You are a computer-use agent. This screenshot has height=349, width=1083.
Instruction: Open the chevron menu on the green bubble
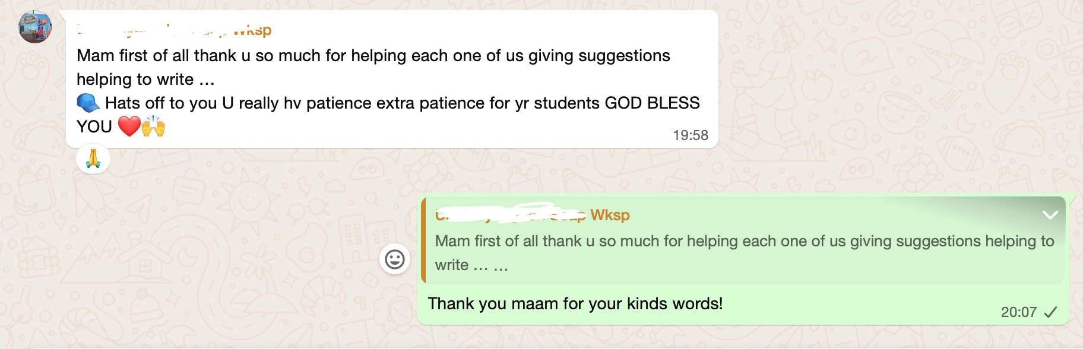1050,215
